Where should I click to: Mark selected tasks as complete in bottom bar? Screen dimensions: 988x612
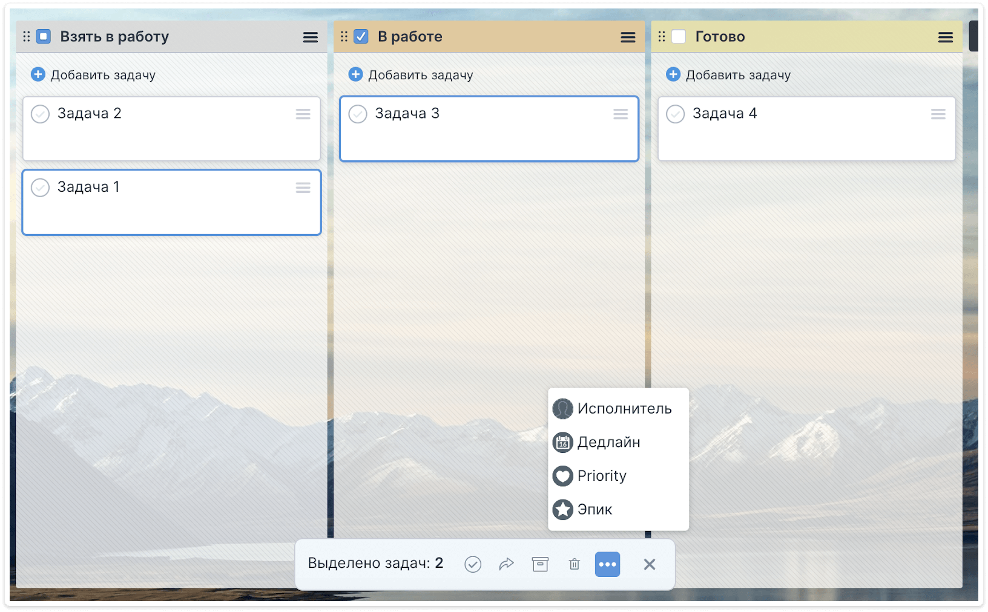pos(472,564)
